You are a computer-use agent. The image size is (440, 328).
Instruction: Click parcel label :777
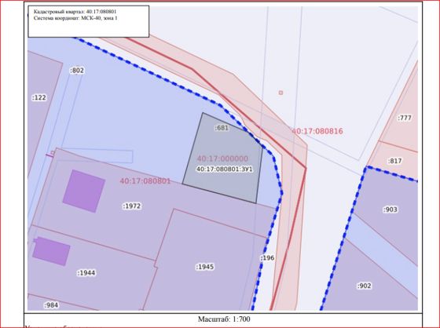(405, 118)
